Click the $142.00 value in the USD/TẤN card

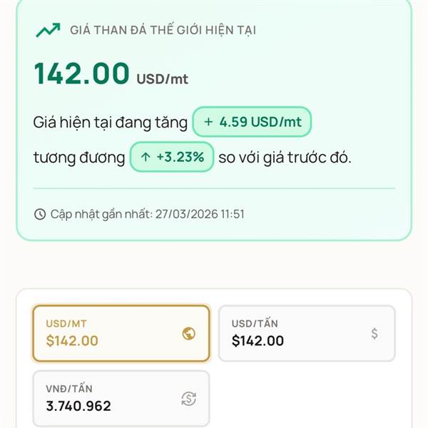(258, 341)
